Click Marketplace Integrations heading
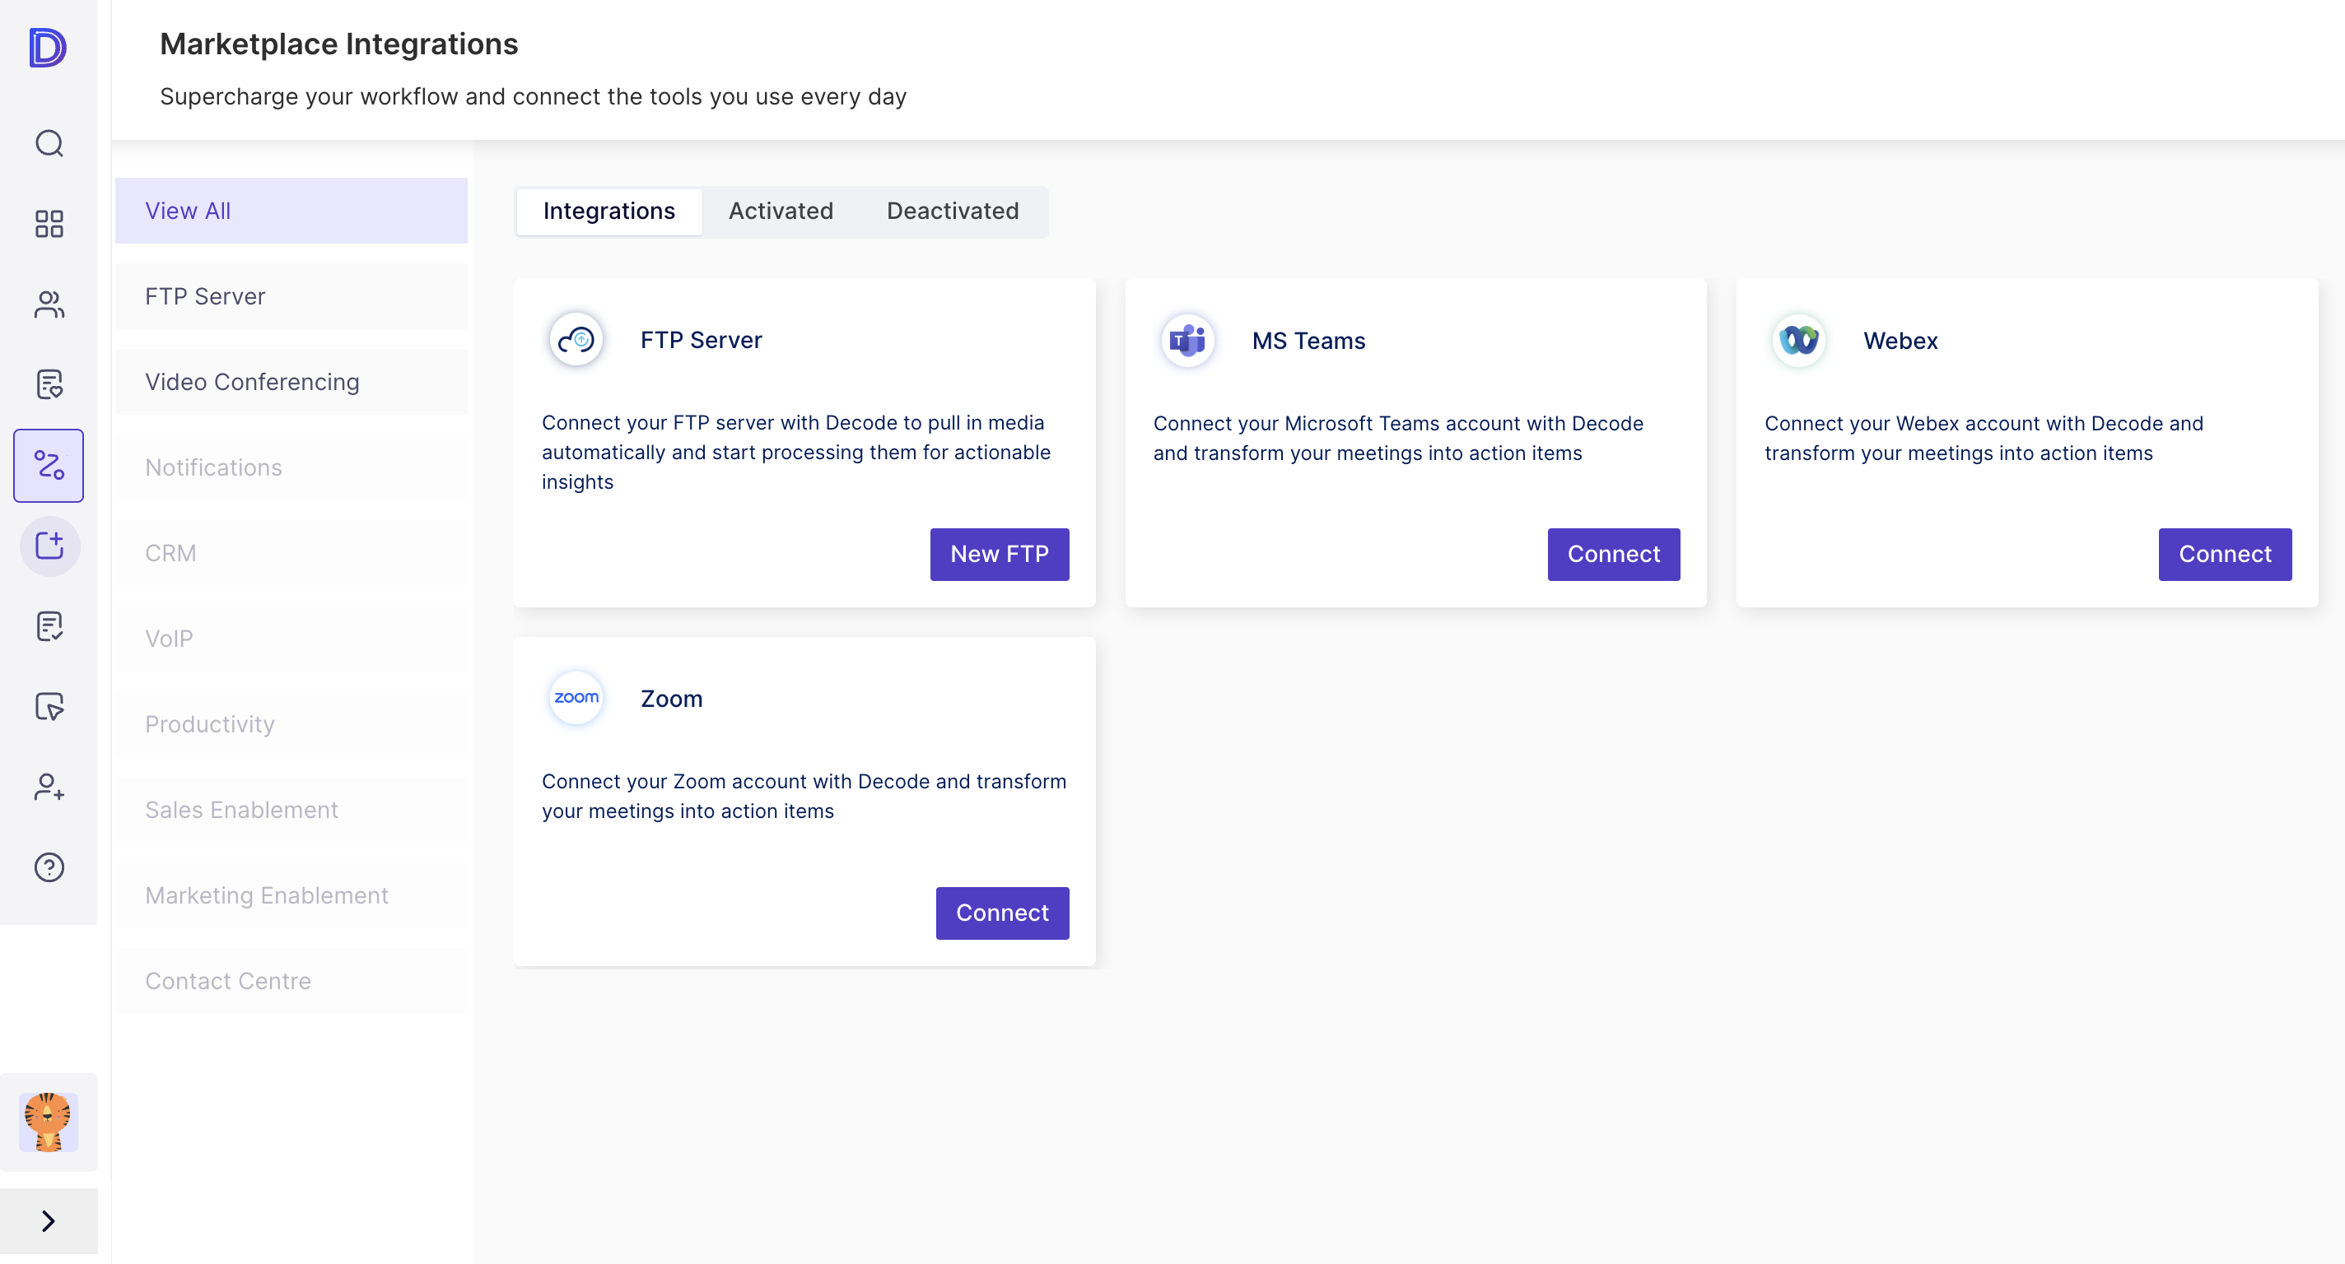 [338, 44]
